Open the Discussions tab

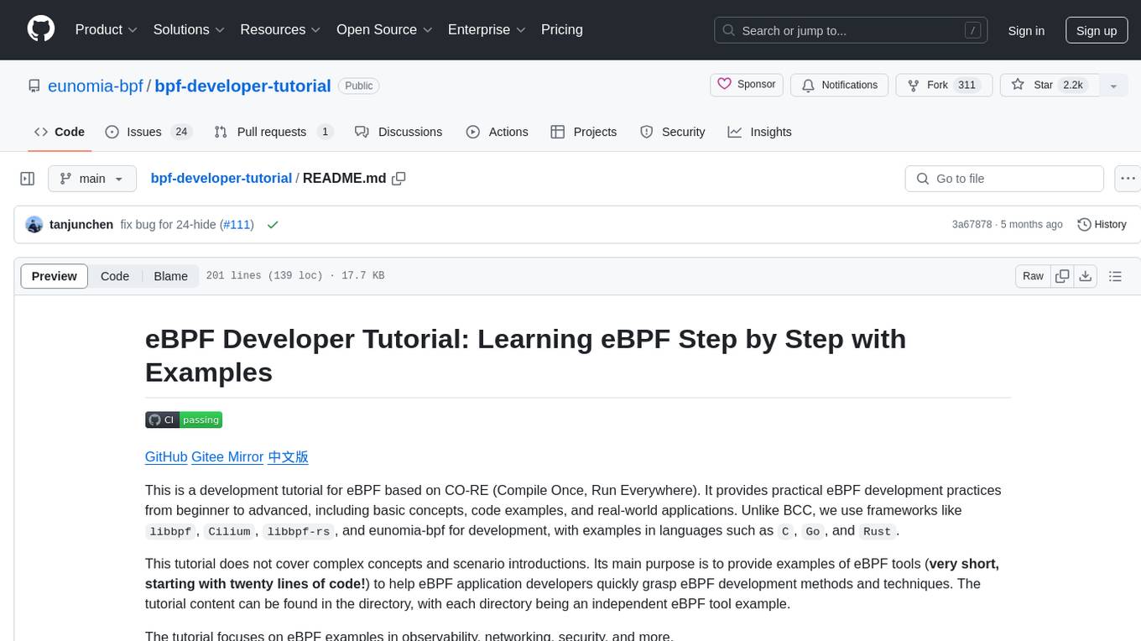point(399,132)
